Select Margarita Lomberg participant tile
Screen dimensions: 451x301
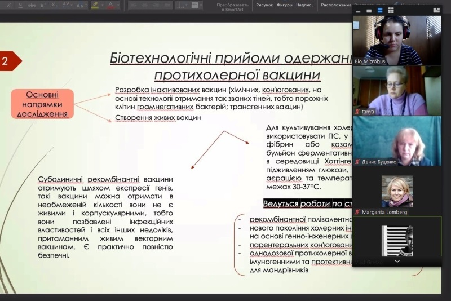[x=397, y=192]
